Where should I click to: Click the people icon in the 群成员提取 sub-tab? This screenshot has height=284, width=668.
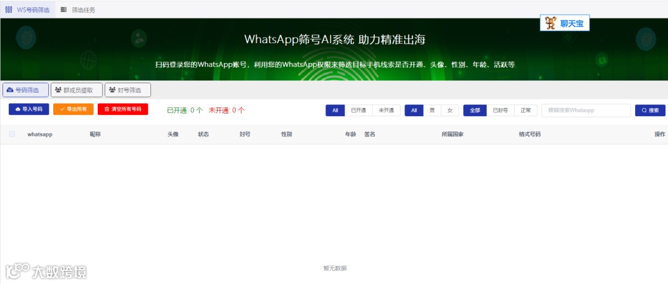click(x=58, y=90)
